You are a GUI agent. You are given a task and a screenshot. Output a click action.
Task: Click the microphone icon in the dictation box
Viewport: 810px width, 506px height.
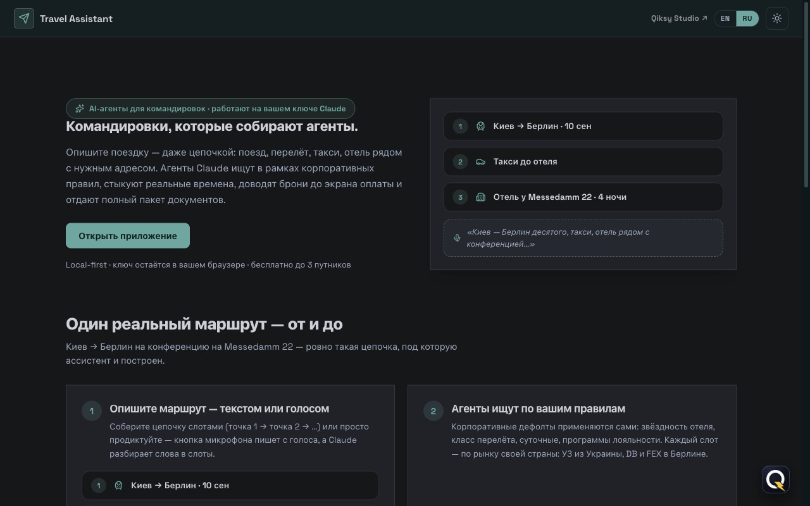pyautogui.click(x=458, y=238)
